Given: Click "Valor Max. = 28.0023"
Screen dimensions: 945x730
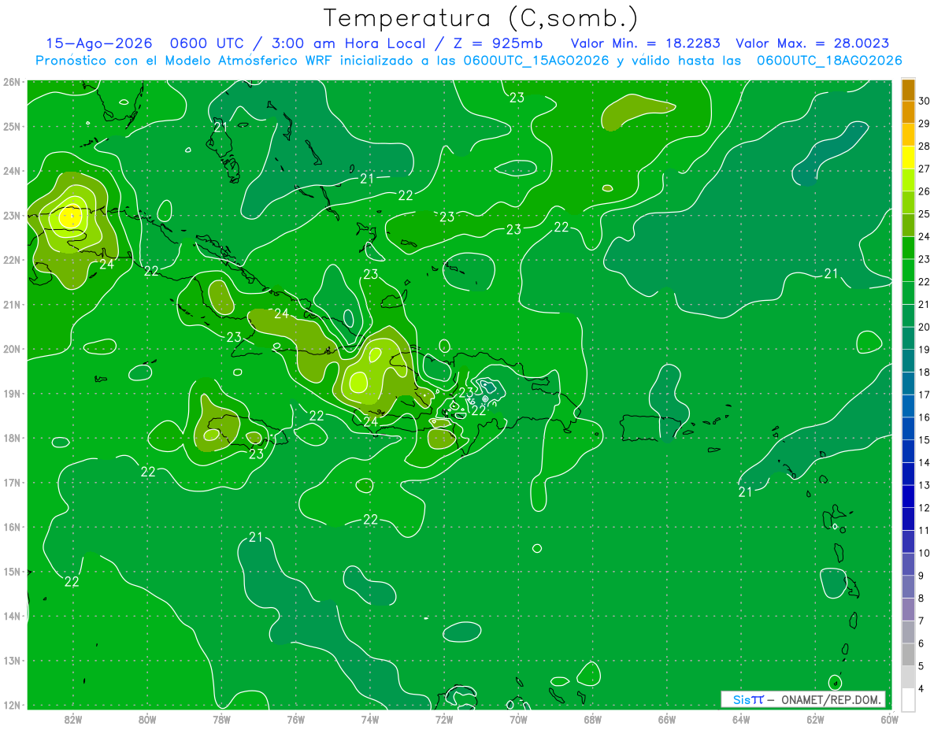Looking at the screenshot, I should point(813,43).
